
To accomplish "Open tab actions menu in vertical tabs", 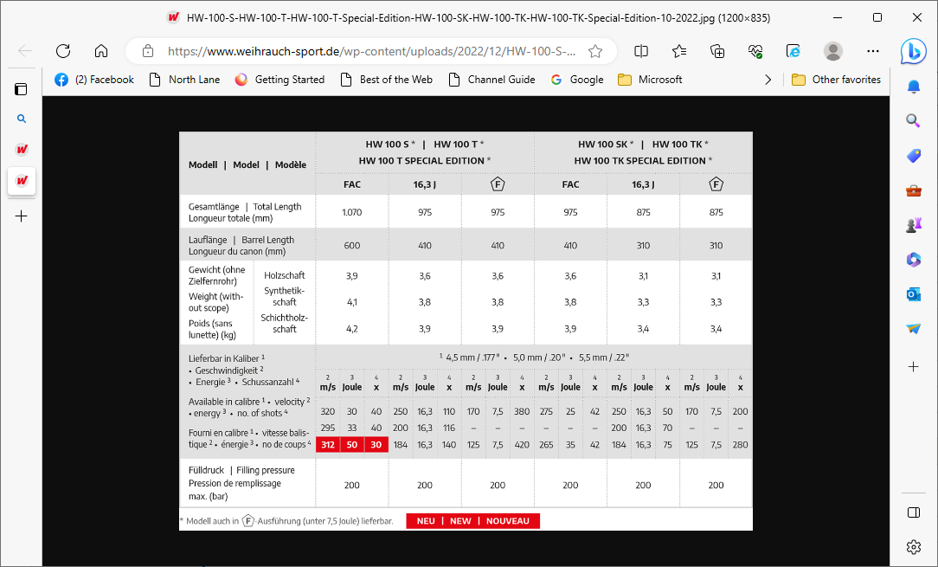I will [21, 89].
